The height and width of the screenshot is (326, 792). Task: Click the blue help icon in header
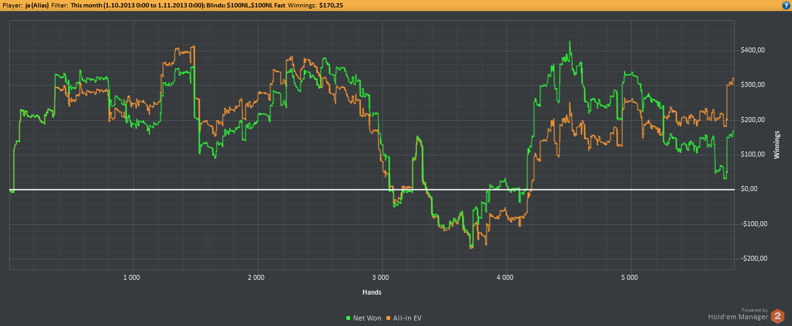(786, 5)
